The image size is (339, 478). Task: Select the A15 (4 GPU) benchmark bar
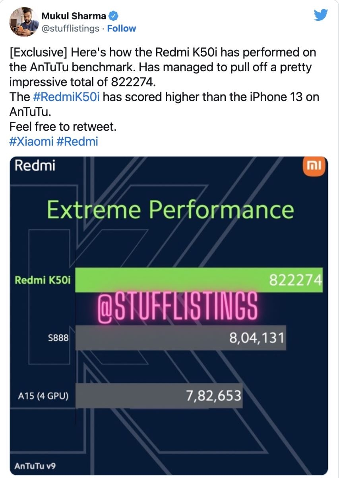point(159,396)
